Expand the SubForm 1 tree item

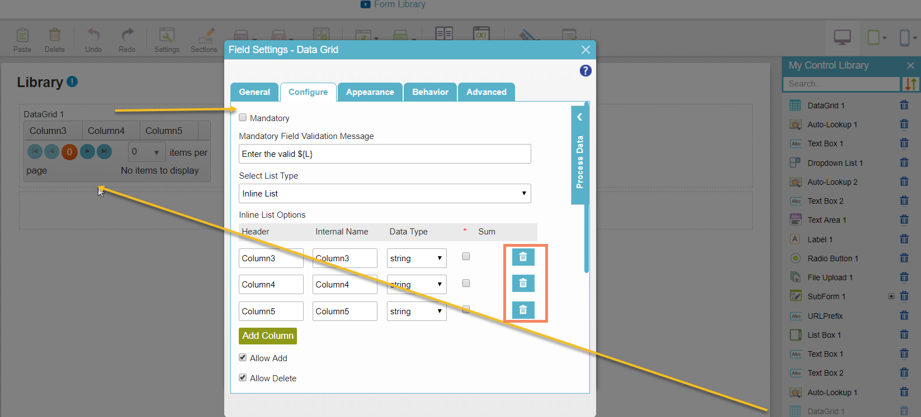point(891,296)
